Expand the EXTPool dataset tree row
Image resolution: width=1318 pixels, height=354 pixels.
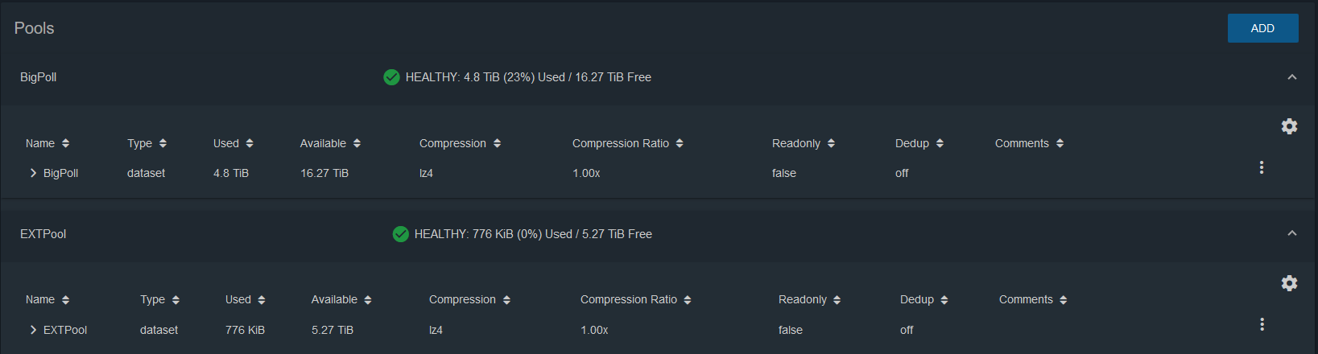pyautogui.click(x=33, y=330)
